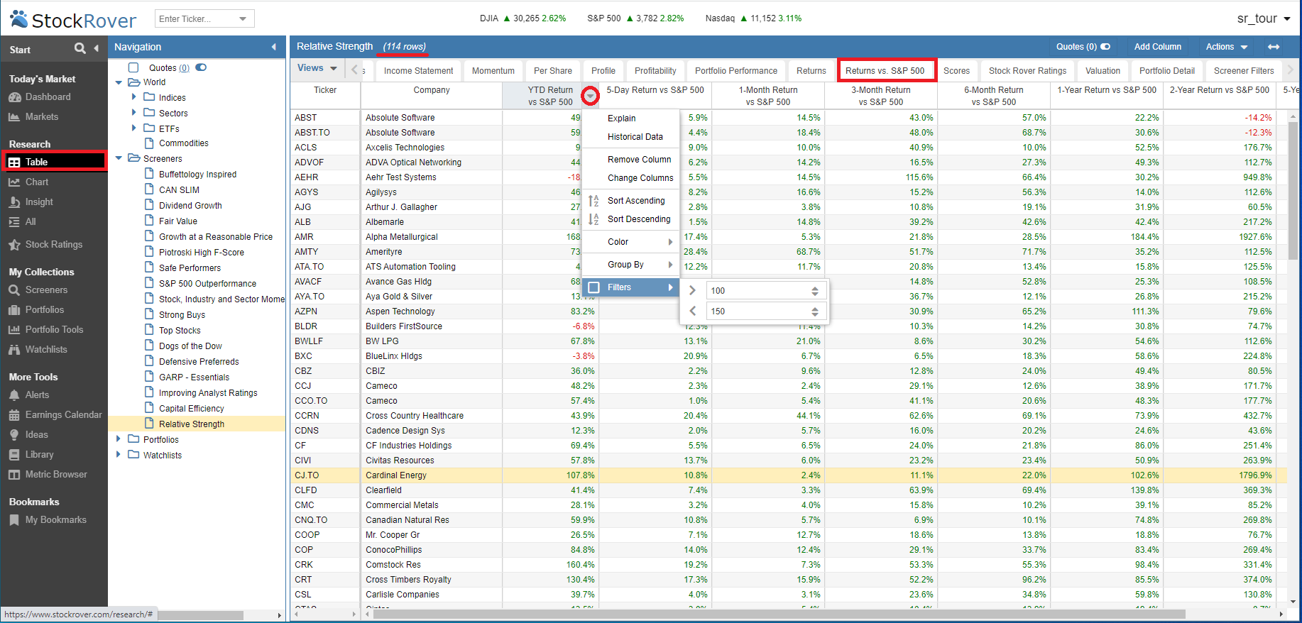Open Markets in the sidebar
The width and height of the screenshot is (1302, 623).
coord(42,116)
